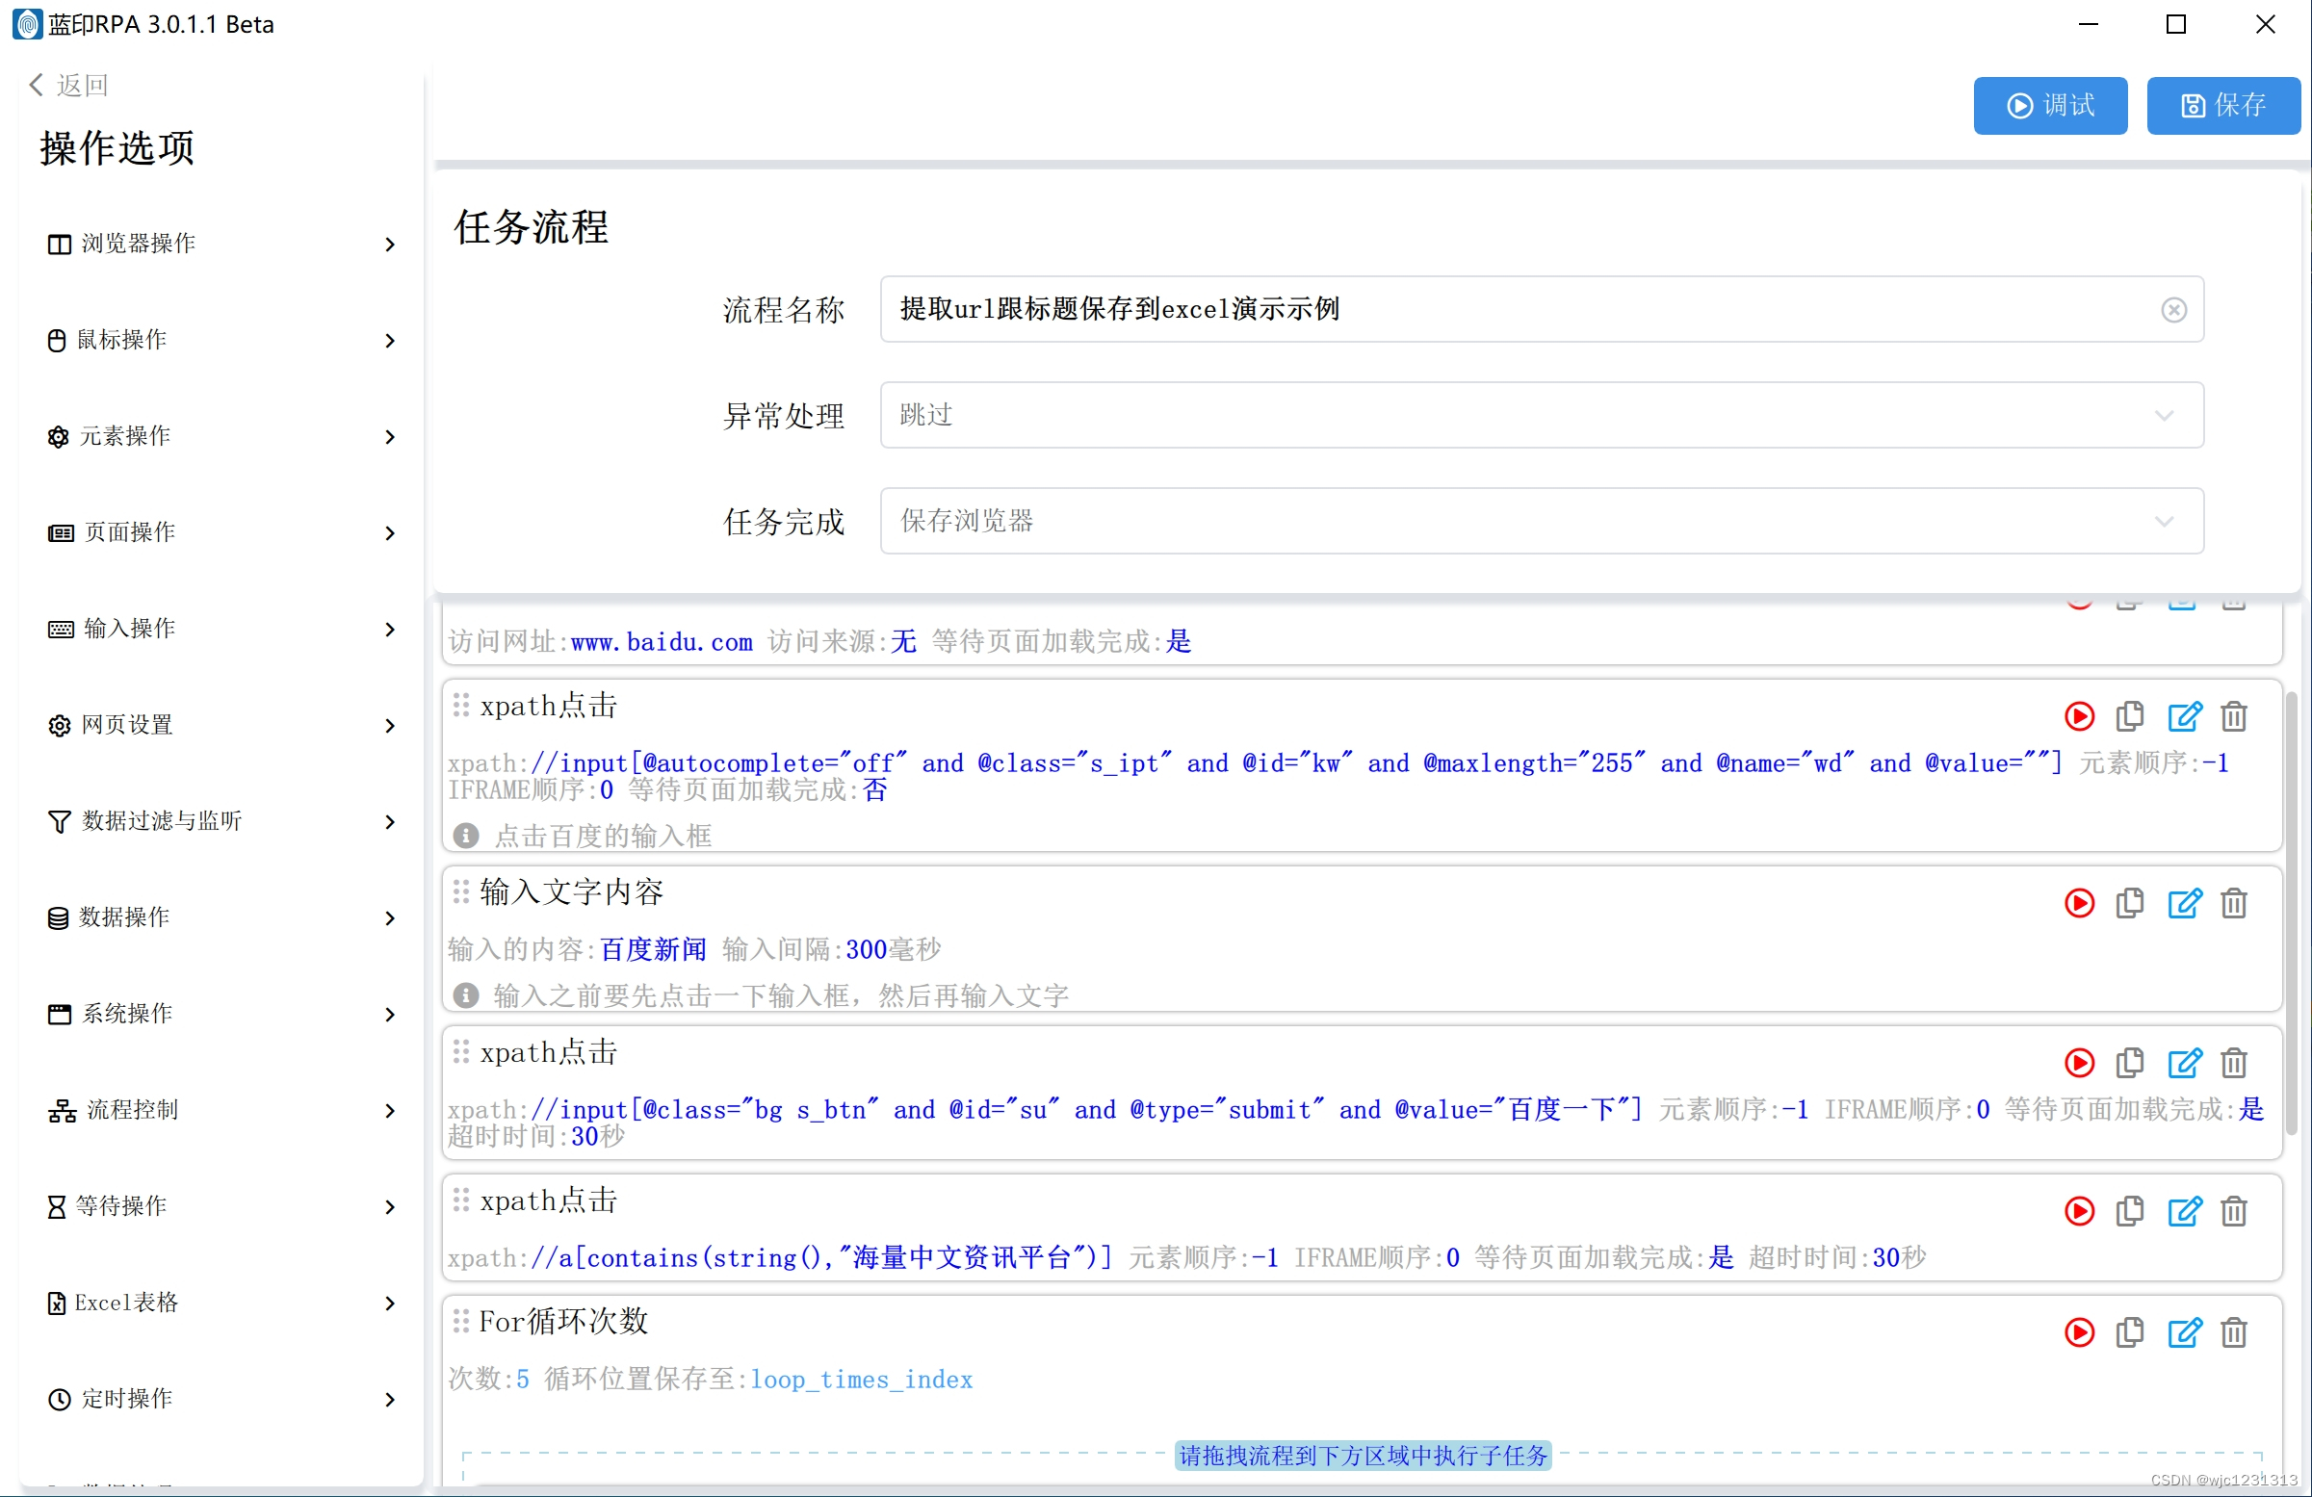Screen dimensions: 2312x1497
Task: Copy the 百度一下 xpath点击 step
Action: (x=2129, y=1063)
